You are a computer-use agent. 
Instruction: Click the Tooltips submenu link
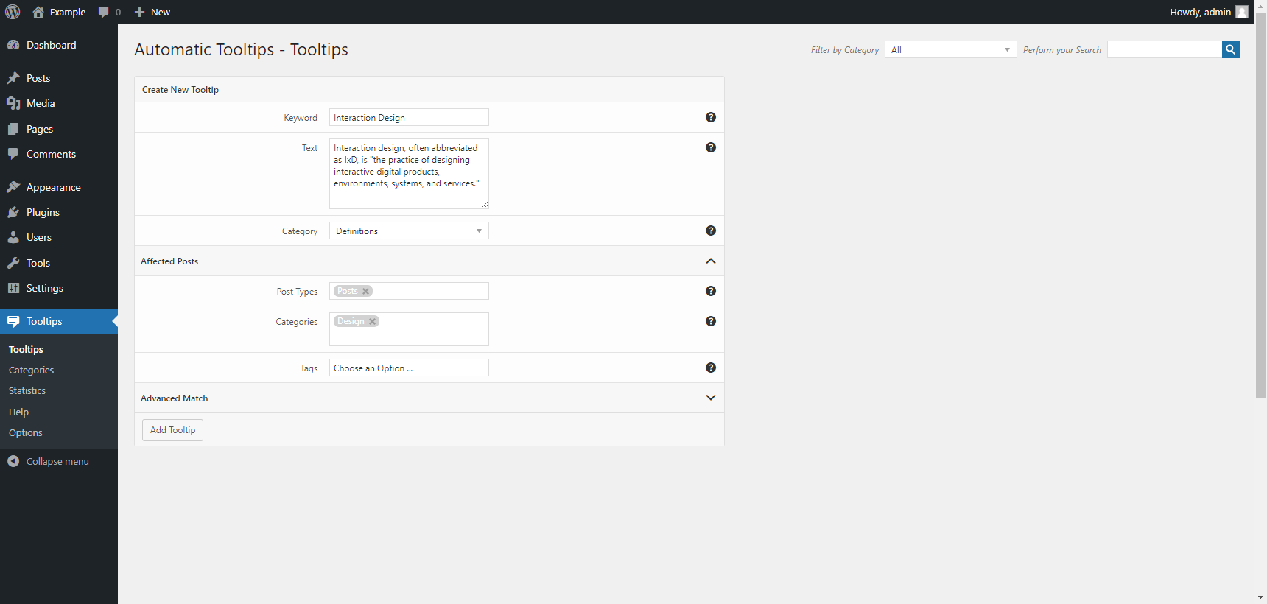pos(26,349)
